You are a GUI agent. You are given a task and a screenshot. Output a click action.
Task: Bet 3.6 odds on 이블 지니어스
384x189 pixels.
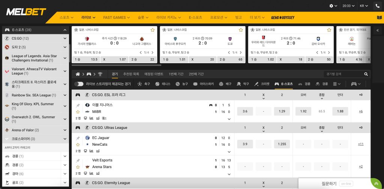tap(245, 111)
